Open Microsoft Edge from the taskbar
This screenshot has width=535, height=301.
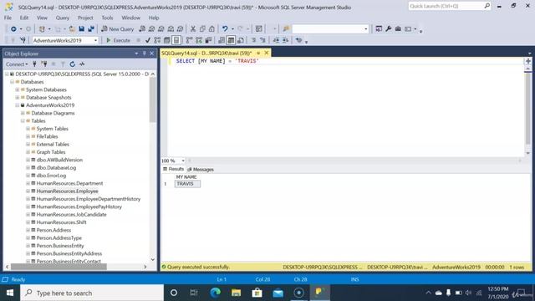(x=216, y=293)
